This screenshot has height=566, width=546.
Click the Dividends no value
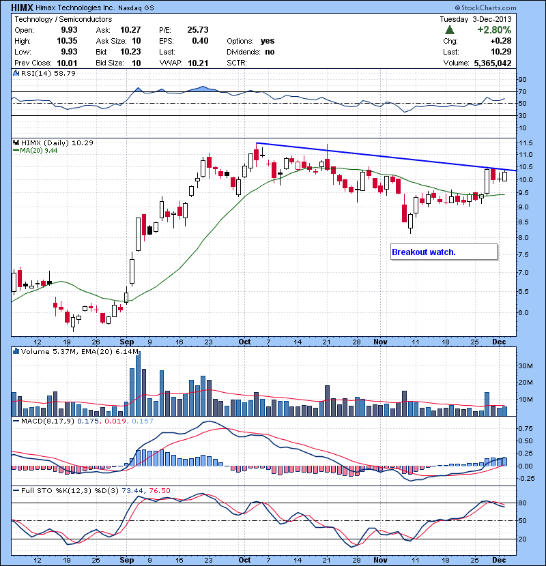[270, 52]
